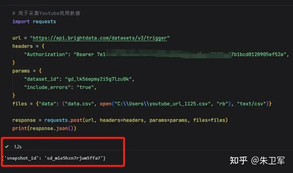293x173 pixels.
Task: Open the brightdata API trigger URL link
Action: (100, 38)
